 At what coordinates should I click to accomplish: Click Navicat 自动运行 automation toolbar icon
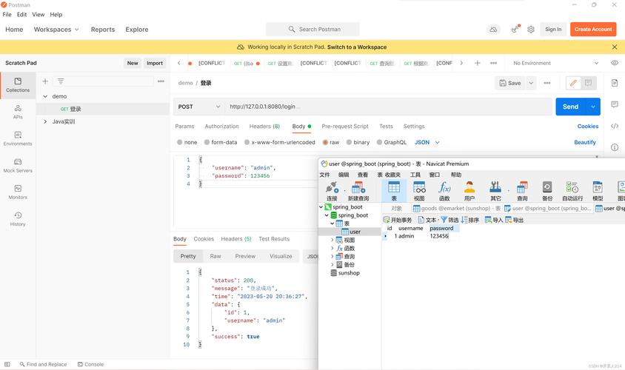click(572, 191)
